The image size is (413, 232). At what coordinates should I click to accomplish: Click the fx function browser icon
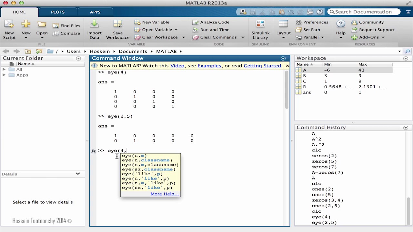tap(93, 151)
